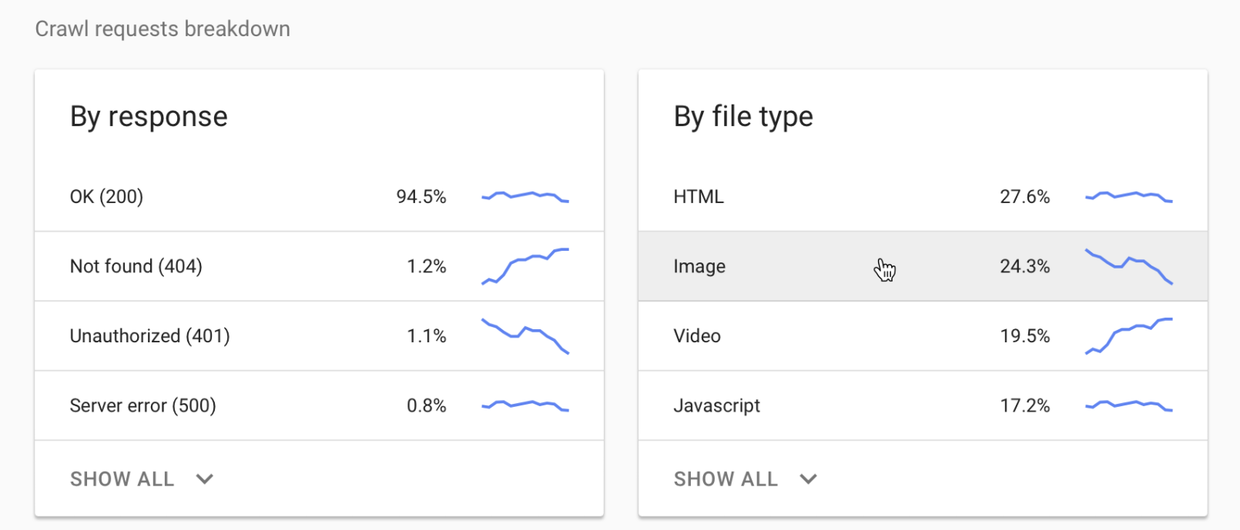
Task: Click the Not found (404) trend sparkline
Action: 524,266
